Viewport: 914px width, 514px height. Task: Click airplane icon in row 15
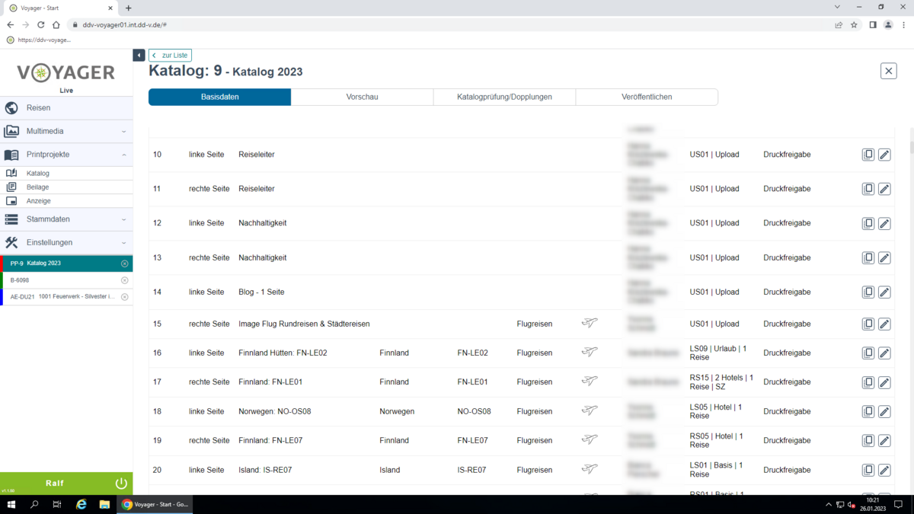(x=590, y=323)
